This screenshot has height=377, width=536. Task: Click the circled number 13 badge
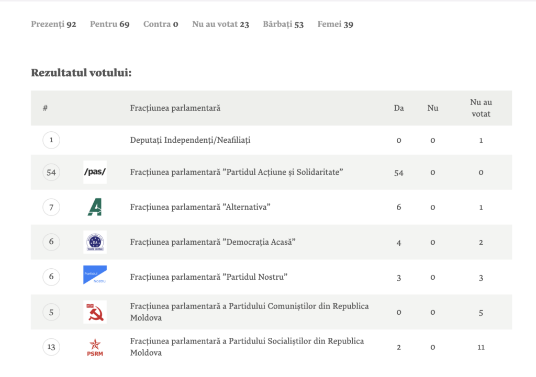[x=51, y=347]
